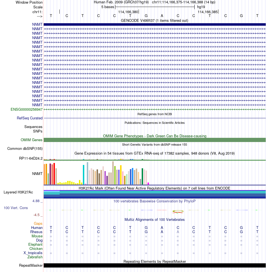266x272 pixels.
Task: Click the SNPs label under Publications
Action: click(x=38, y=131)
